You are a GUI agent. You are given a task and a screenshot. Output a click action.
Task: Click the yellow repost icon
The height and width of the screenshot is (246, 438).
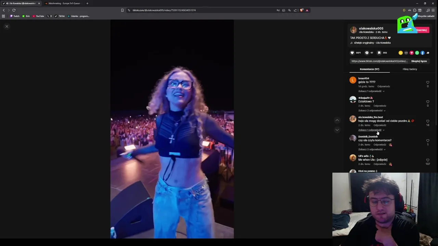[x=401, y=53]
